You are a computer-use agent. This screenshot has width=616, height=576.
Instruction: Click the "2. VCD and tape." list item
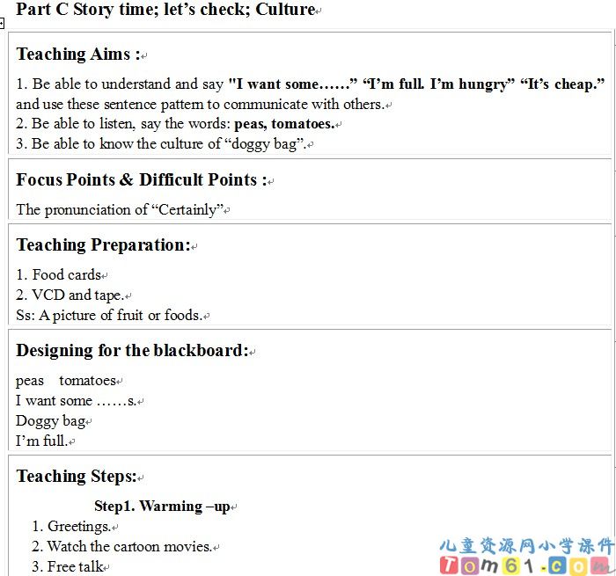[70, 295]
